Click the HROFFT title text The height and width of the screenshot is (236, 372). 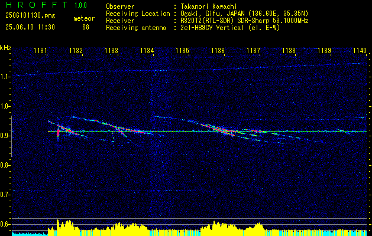(x=36, y=5)
